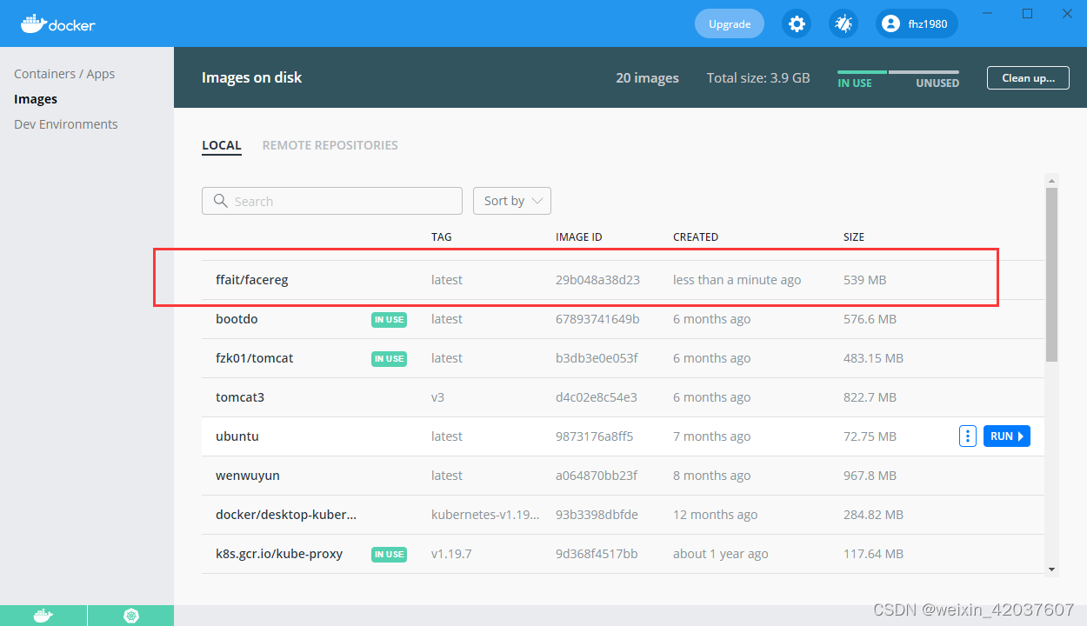Expand the Sort by dropdown

tap(512, 201)
